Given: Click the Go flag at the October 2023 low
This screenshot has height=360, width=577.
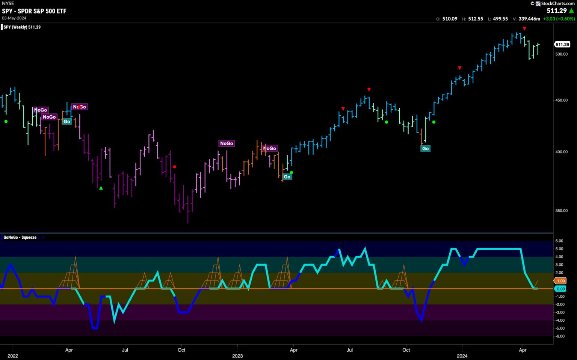Looking at the screenshot, I should pos(425,149).
